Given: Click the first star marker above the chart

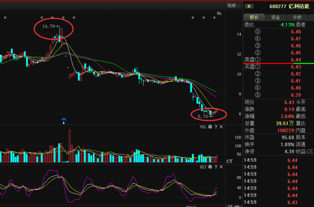Looking at the screenshot, I should point(5,18).
